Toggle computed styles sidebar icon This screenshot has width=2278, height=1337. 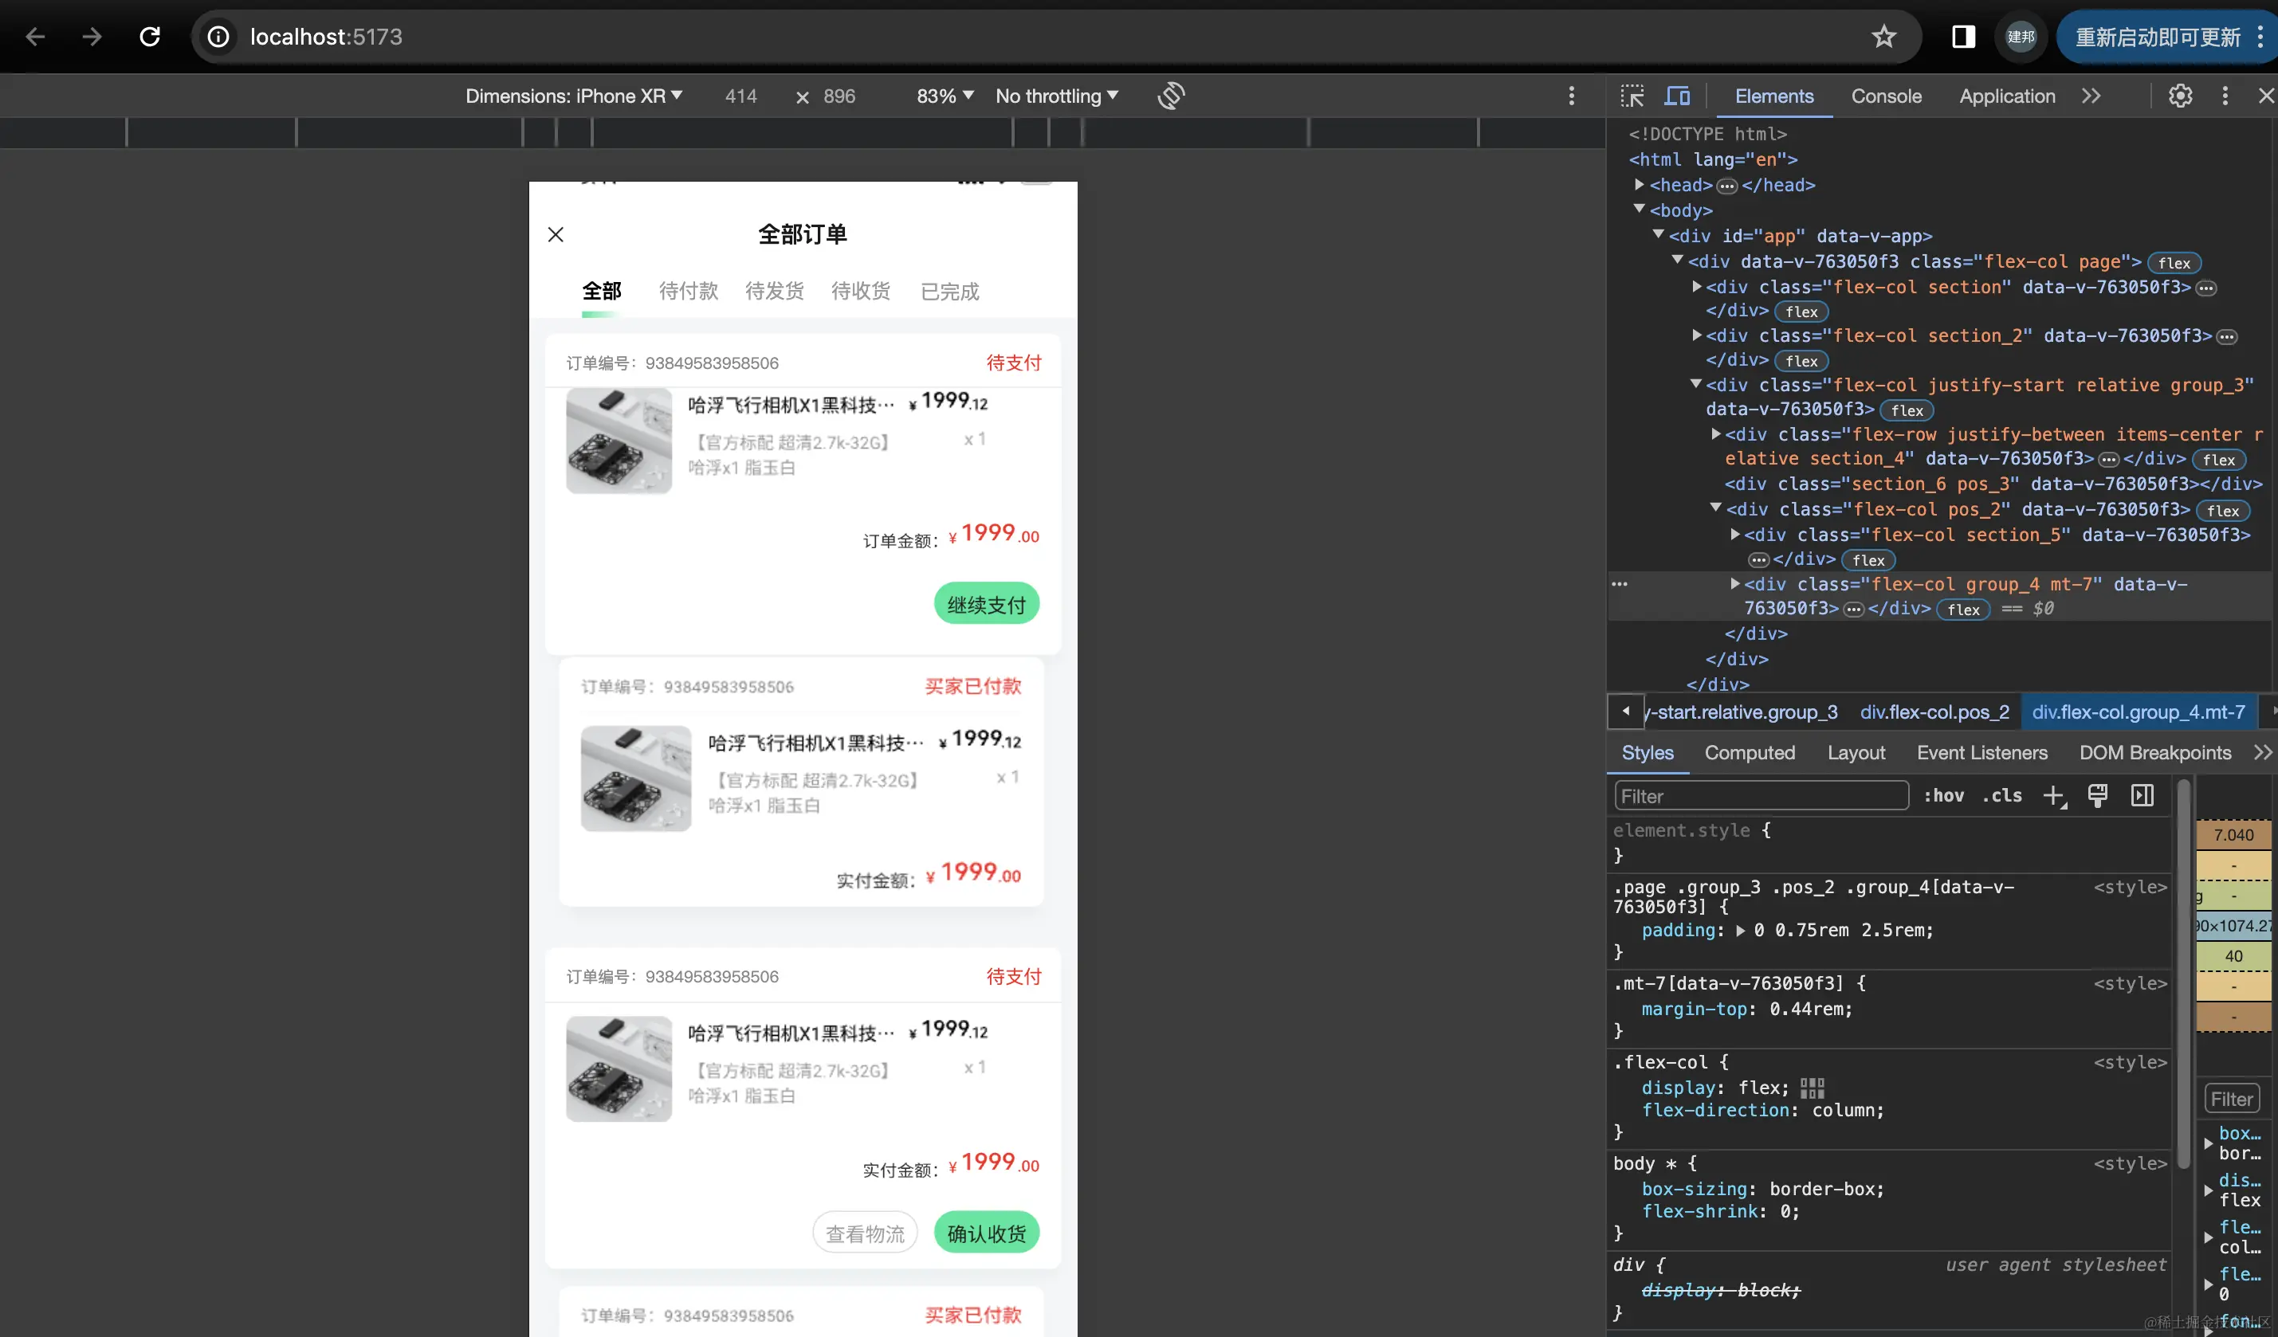(2142, 796)
